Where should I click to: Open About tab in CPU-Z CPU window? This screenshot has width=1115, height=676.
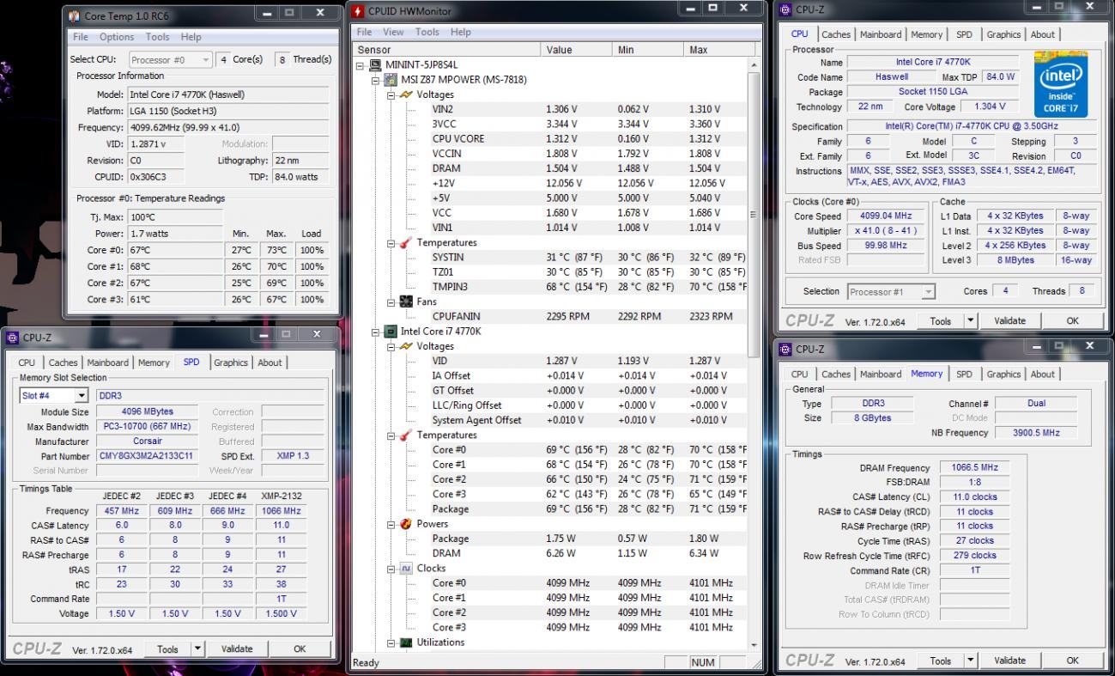coord(1043,34)
